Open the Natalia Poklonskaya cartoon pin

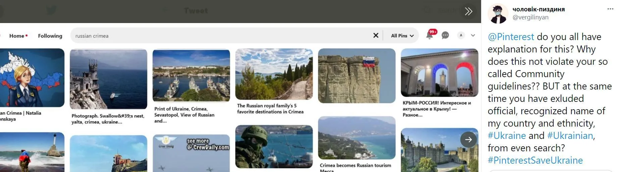32,78
